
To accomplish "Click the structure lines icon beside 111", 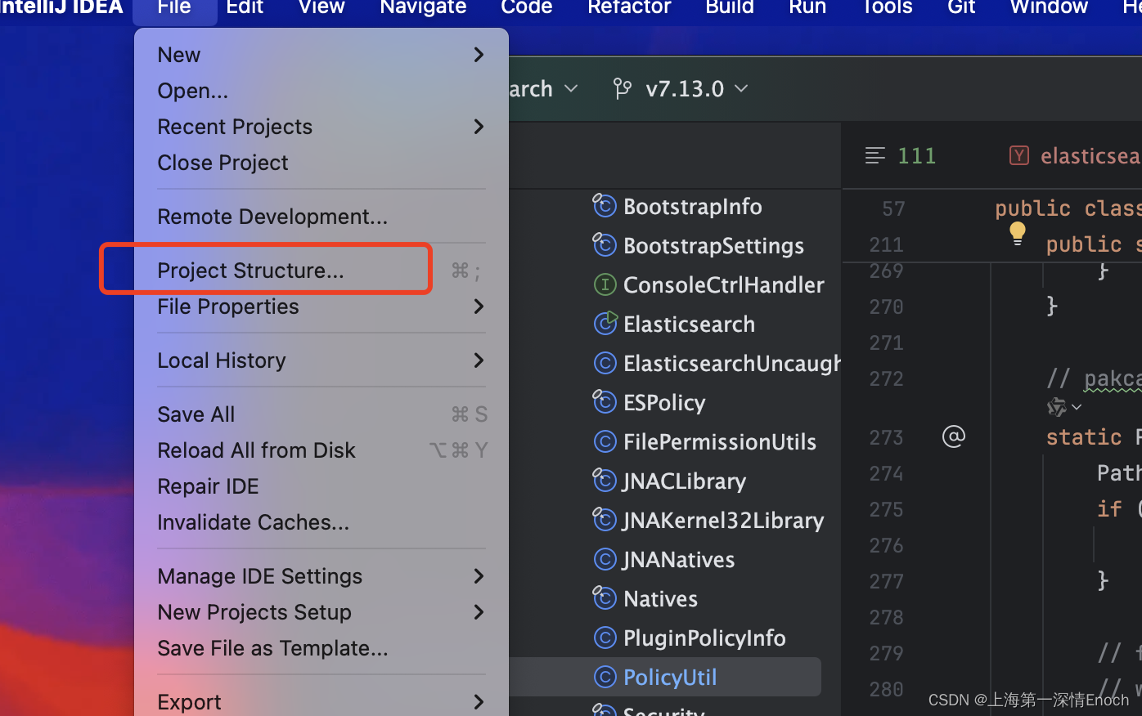I will pos(875,155).
